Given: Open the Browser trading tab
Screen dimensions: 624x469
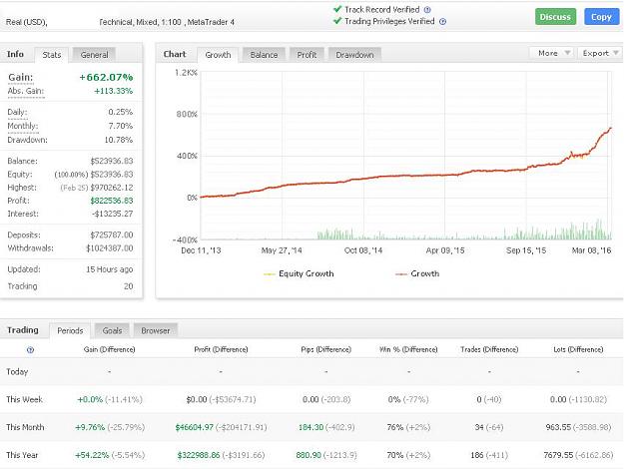Looking at the screenshot, I should coord(156,330).
